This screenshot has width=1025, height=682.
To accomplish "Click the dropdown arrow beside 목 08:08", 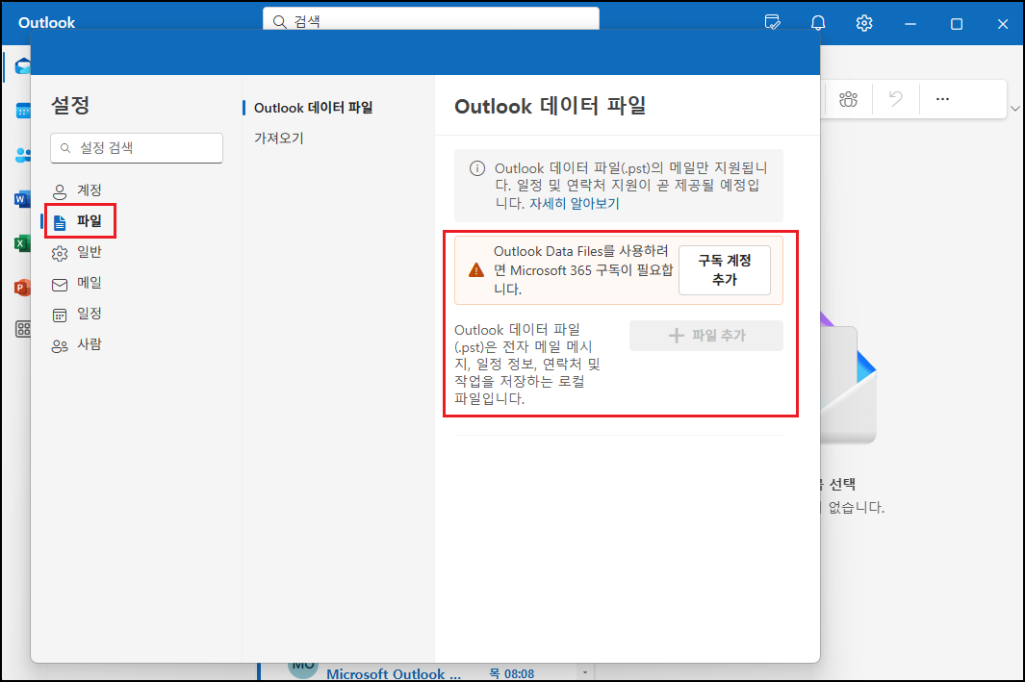I will point(585,672).
